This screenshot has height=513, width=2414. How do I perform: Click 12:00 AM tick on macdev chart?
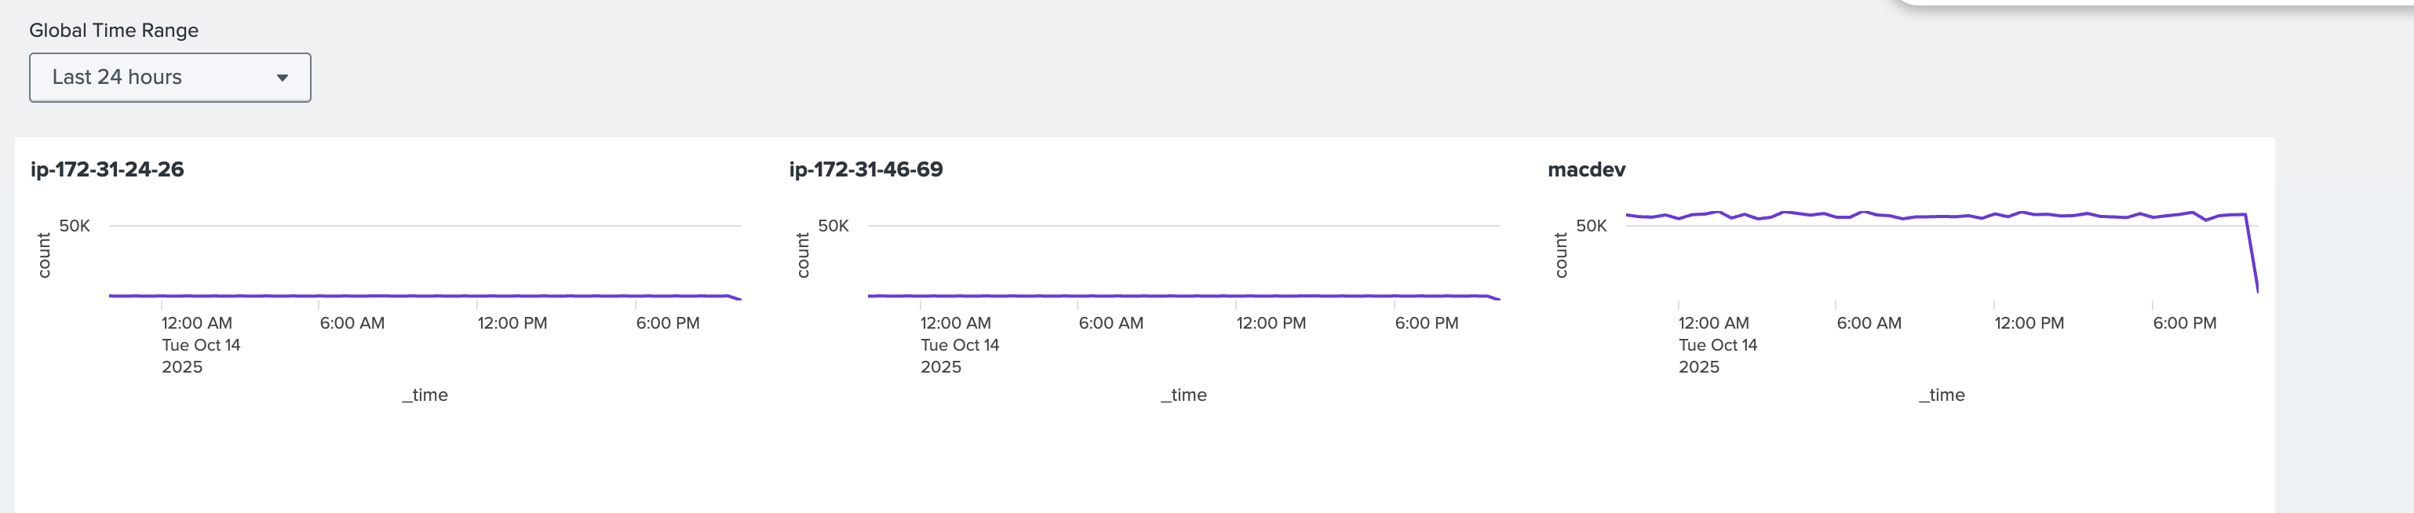1713,323
